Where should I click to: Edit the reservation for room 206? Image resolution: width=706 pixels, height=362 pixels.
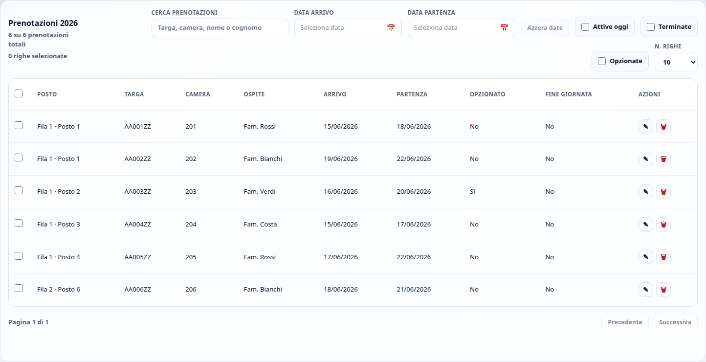click(x=646, y=290)
